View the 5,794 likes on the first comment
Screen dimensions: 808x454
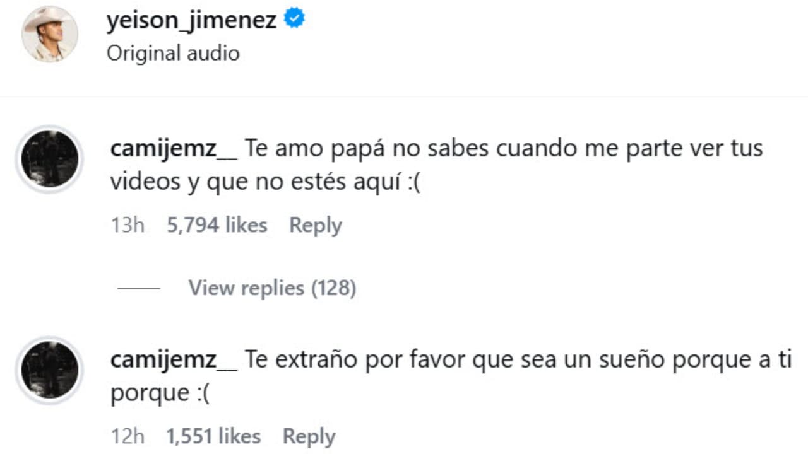(x=217, y=224)
